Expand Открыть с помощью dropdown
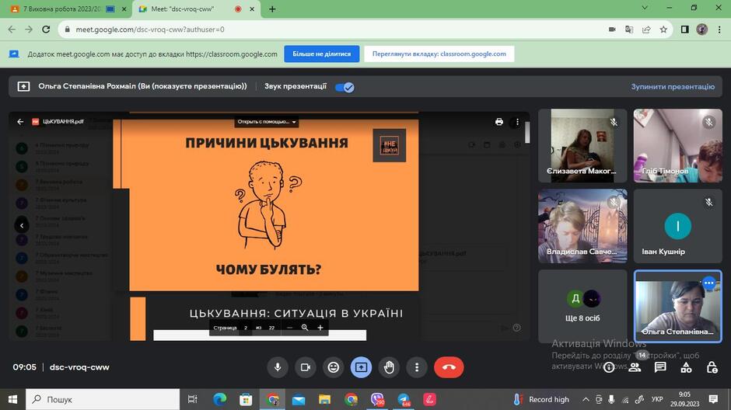This screenshot has width=731, height=410. [x=266, y=121]
